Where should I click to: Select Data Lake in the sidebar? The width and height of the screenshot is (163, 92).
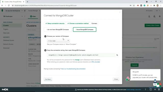[x=6, y=33]
